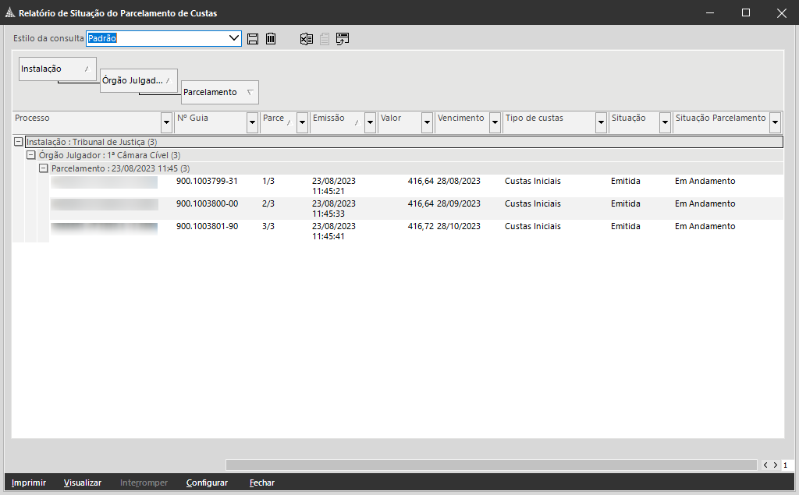This screenshot has height=495, width=799.
Task: Open the Configurar option
Action: tap(207, 483)
